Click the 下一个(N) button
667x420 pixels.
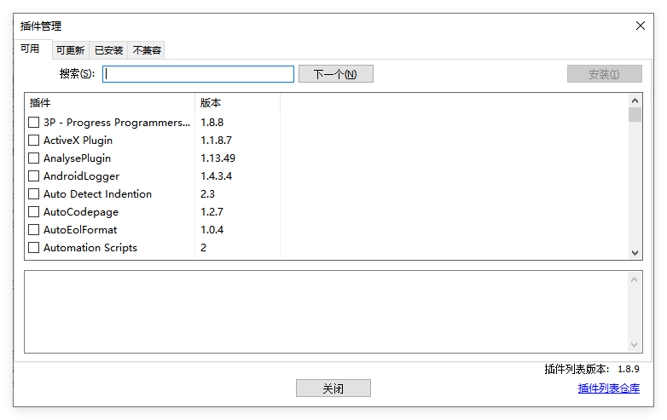tap(335, 74)
